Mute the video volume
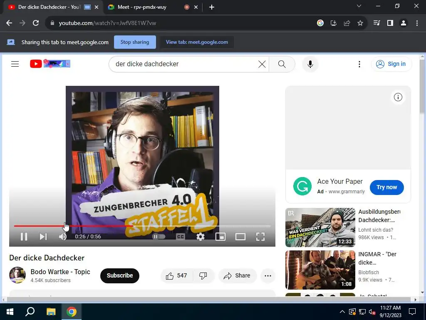 tap(63, 237)
